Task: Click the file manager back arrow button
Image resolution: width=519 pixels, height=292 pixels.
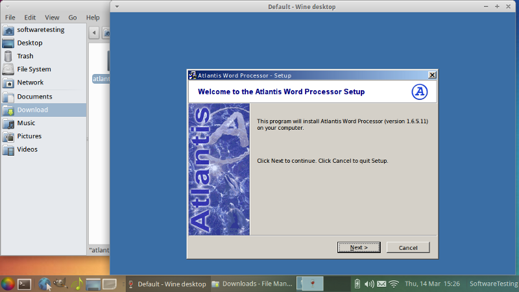Action: coord(94,33)
